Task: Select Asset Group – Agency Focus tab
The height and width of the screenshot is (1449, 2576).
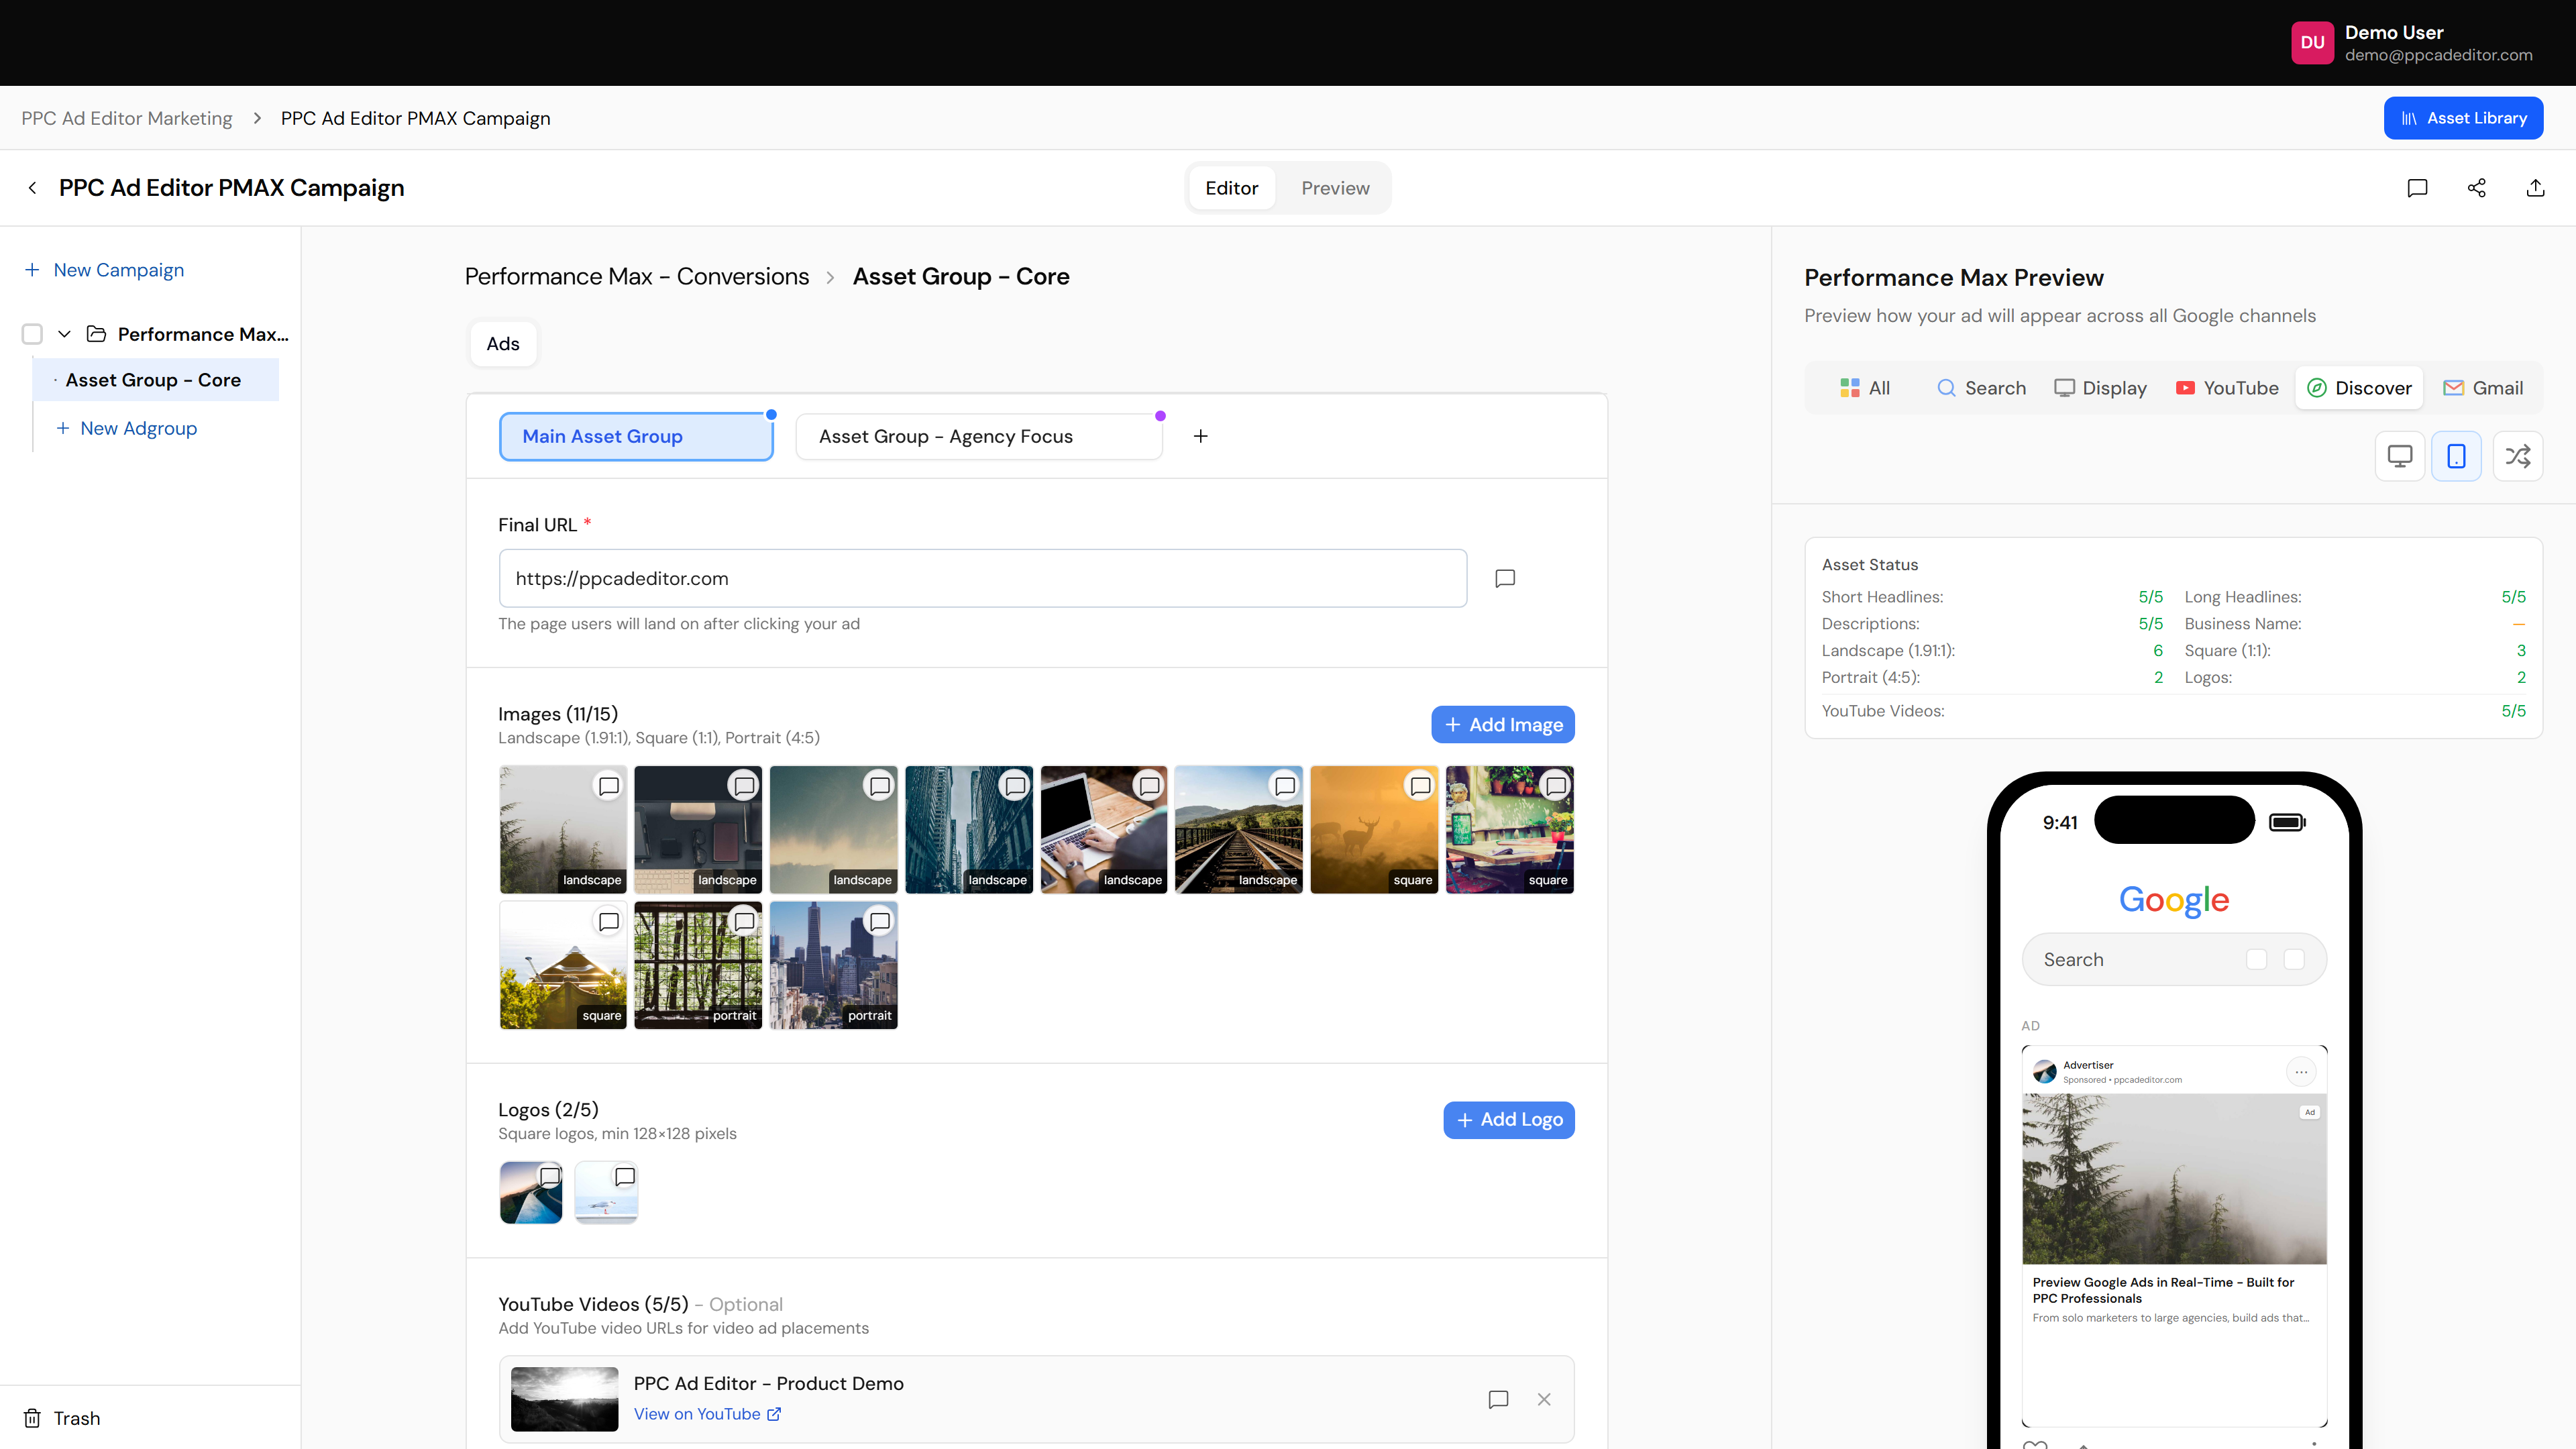Action: click(979, 437)
